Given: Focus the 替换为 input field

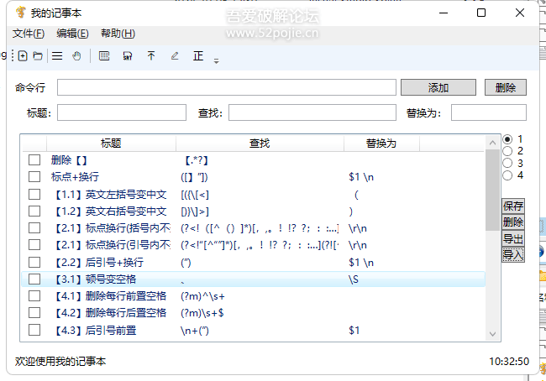Looking at the screenshot, I should [489, 112].
